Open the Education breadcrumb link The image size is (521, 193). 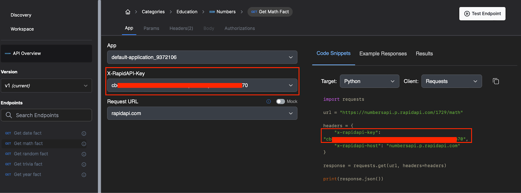pyautogui.click(x=187, y=12)
